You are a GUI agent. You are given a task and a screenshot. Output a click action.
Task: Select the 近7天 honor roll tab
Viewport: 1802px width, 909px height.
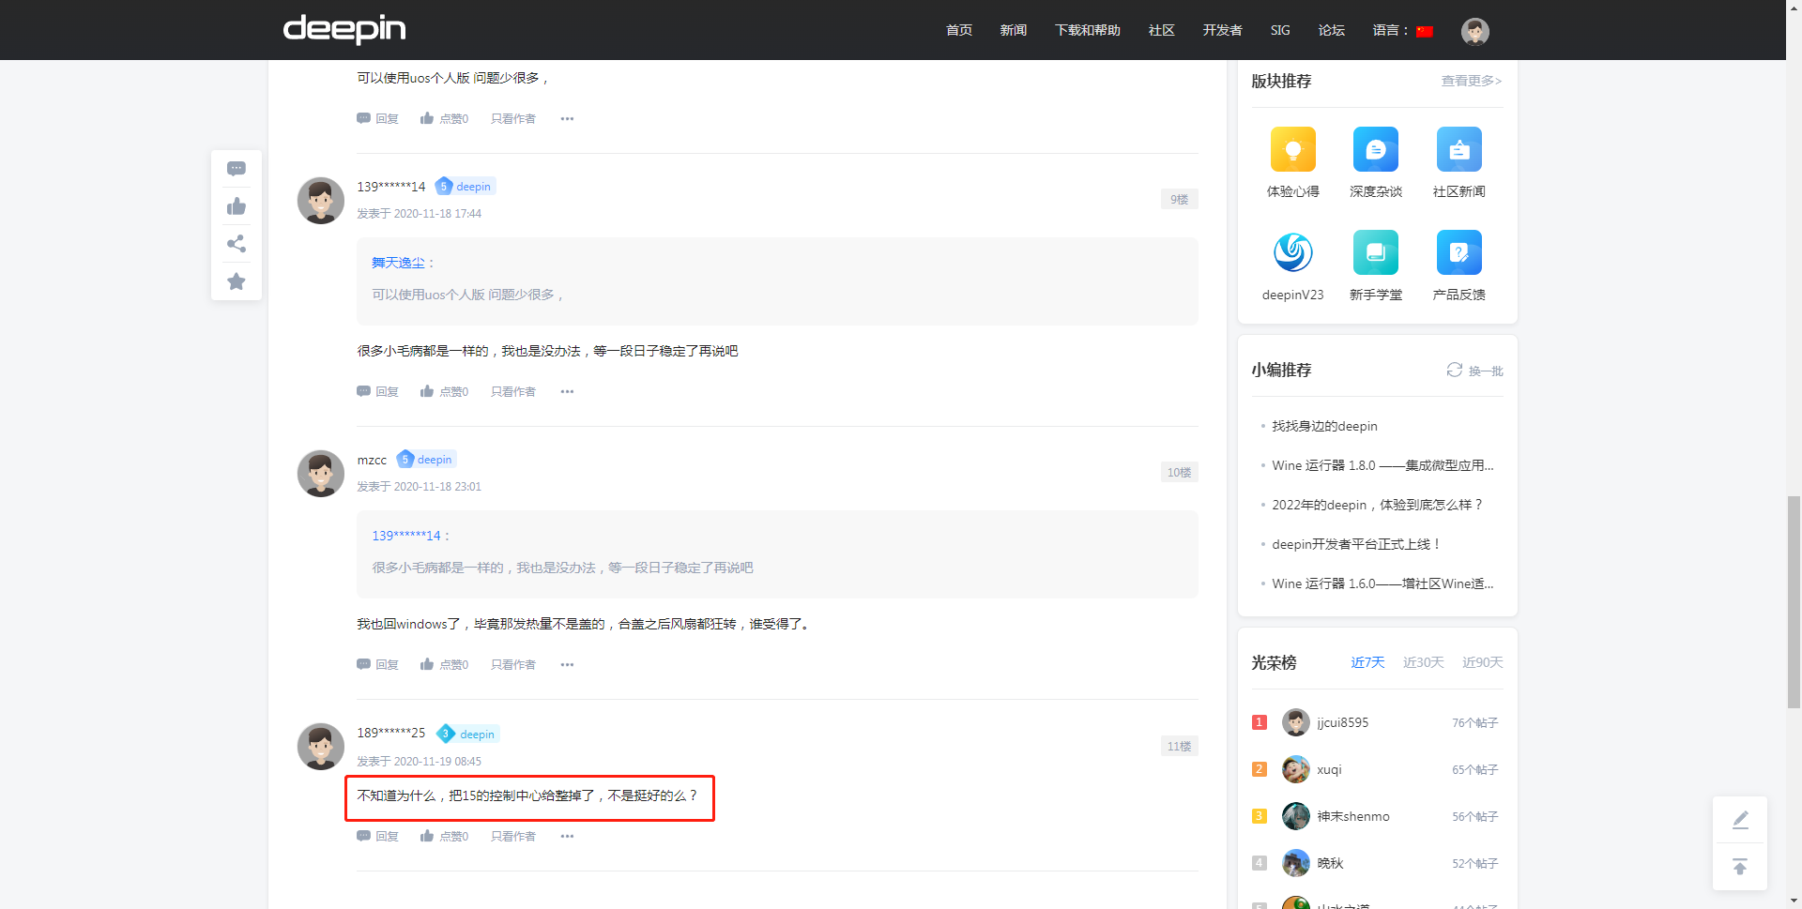click(1367, 662)
